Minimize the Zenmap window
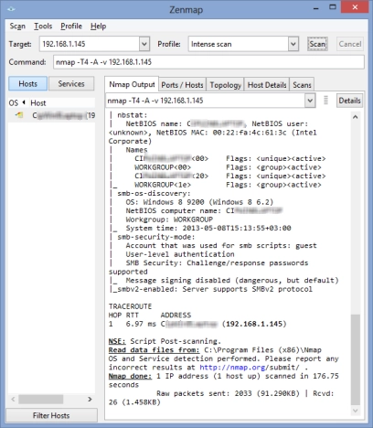Viewport: 373px width, 428px height. (x=316, y=8)
